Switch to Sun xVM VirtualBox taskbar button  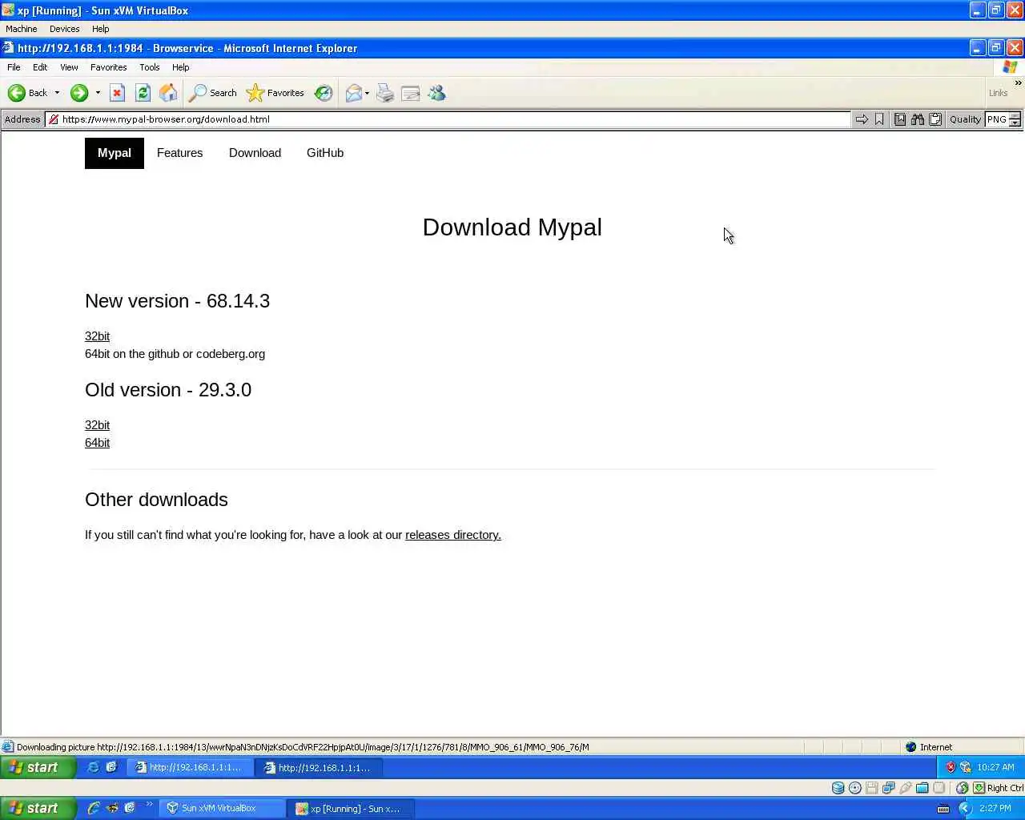[x=223, y=808]
